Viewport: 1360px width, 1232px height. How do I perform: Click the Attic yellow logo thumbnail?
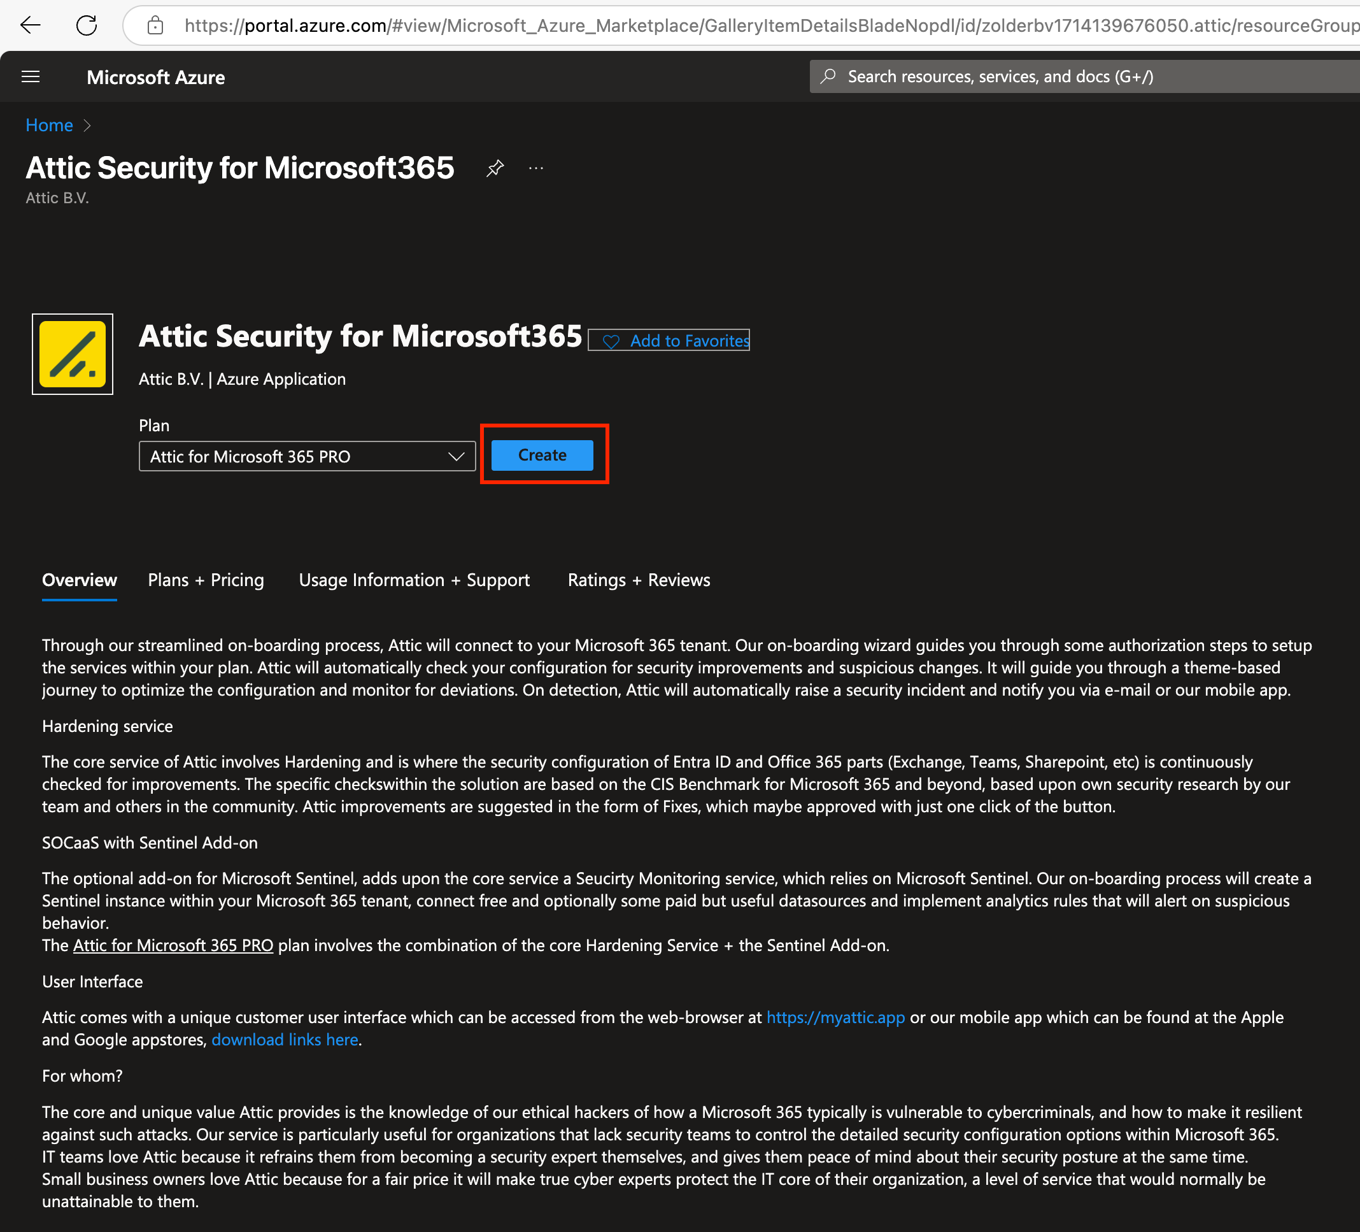tap(72, 354)
